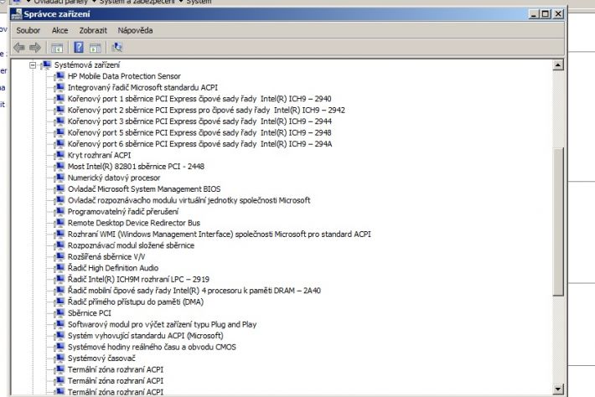The image size is (595, 397).
Task: Click icon beside Kořenový port 3 ICH9 – 2944
Action: (59, 121)
